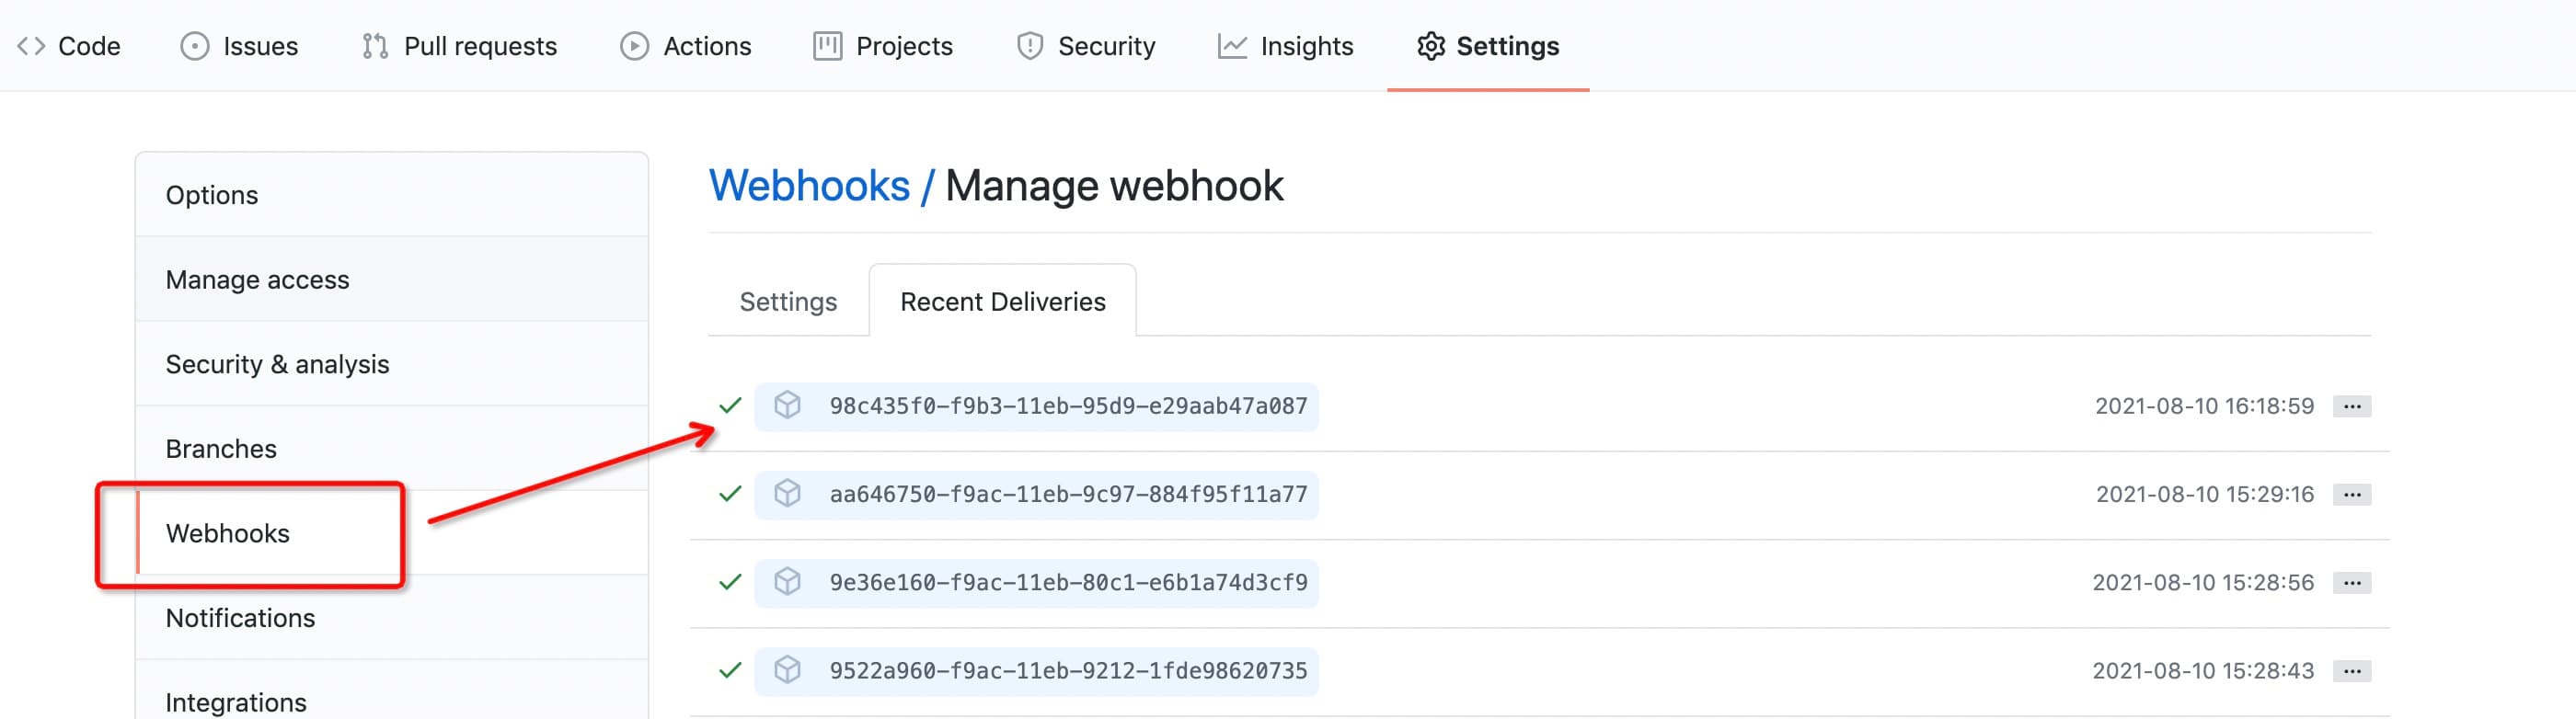Open Branches in the sidebar

(x=392, y=448)
